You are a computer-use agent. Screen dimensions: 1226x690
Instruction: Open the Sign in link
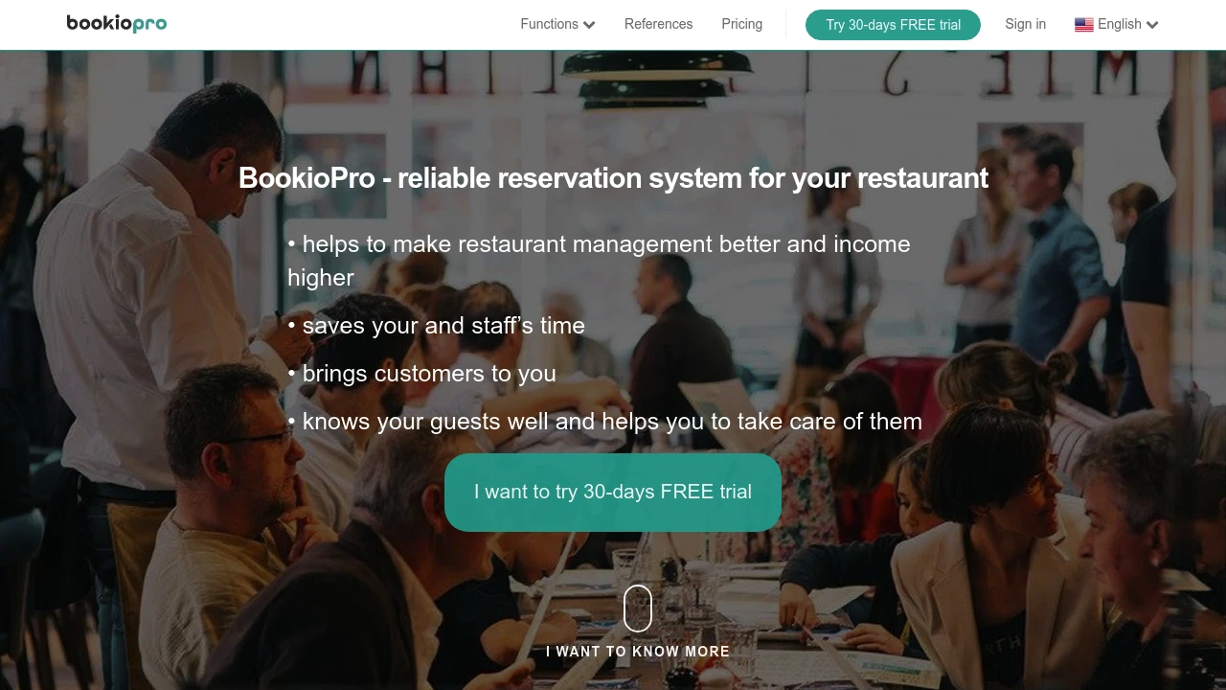pos(1025,24)
